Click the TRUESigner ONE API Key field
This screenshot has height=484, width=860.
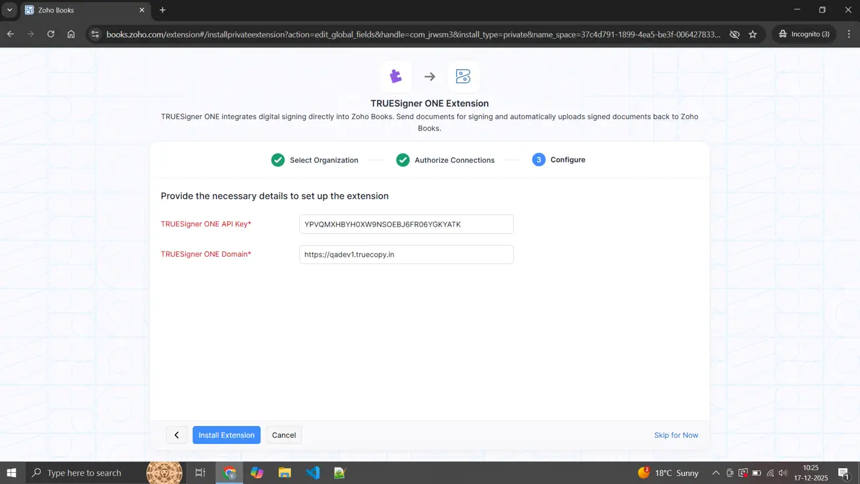(x=407, y=224)
